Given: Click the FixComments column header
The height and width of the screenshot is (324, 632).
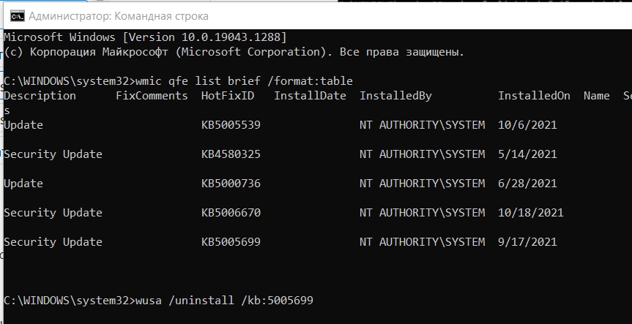Looking at the screenshot, I should pos(152,96).
